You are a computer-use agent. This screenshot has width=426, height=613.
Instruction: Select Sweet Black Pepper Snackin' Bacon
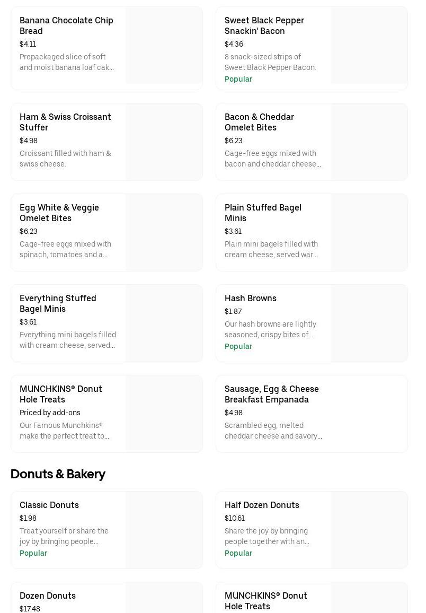[264, 25]
